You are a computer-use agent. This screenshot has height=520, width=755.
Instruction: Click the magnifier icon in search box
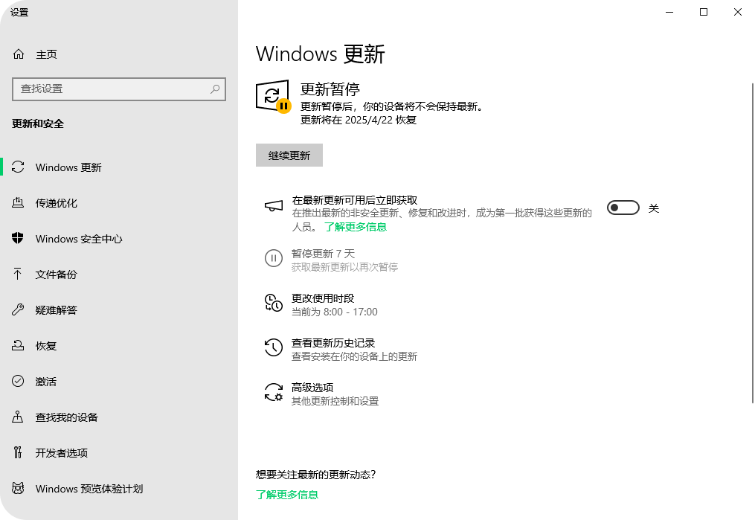click(x=215, y=89)
